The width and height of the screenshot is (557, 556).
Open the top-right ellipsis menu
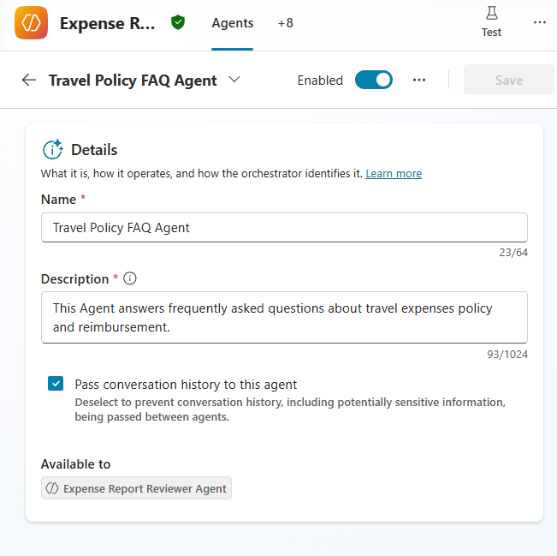tap(539, 23)
